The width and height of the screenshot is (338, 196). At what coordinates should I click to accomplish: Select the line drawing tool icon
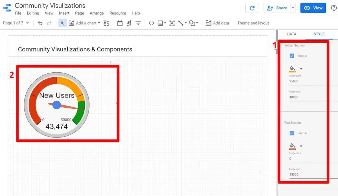pos(181,23)
